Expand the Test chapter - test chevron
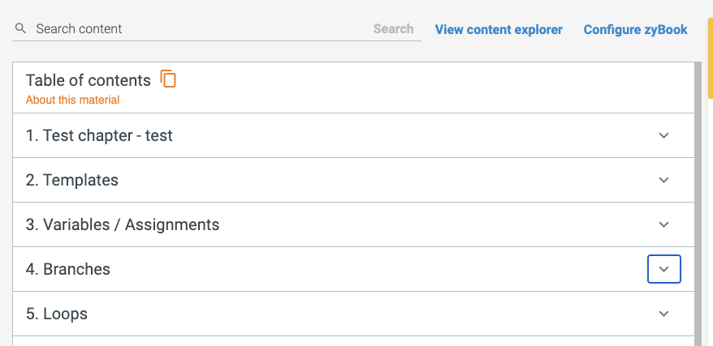713x346 pixels. click(664, 135)
